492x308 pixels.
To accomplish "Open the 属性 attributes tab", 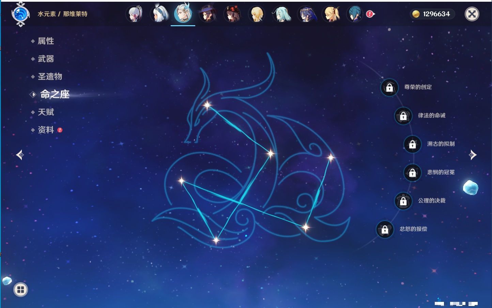I will coord(46,41).
